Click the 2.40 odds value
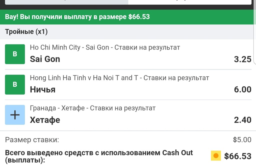256x166 pixels. 242,120
